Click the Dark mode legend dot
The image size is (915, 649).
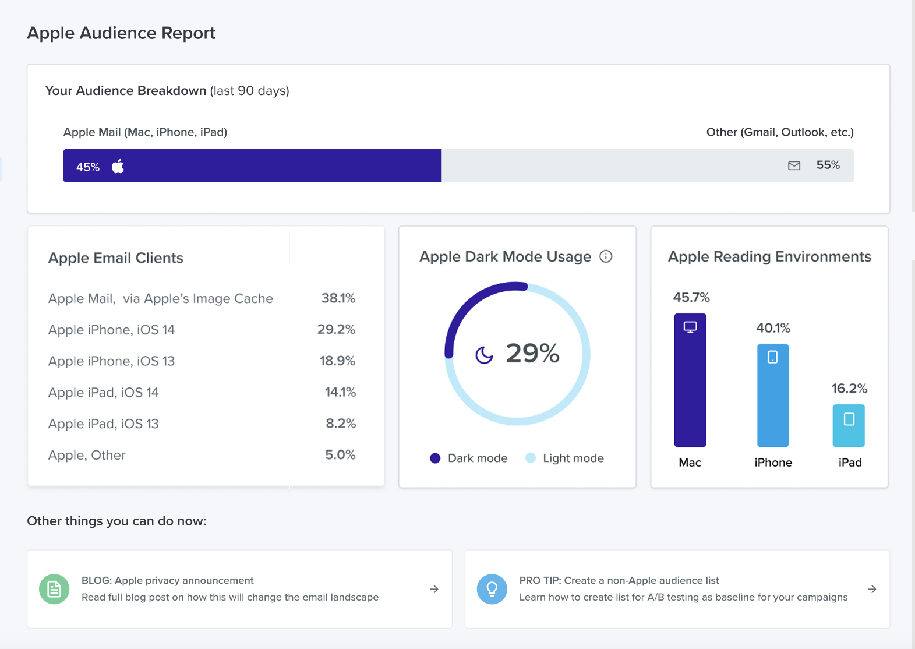pos(435,458)
